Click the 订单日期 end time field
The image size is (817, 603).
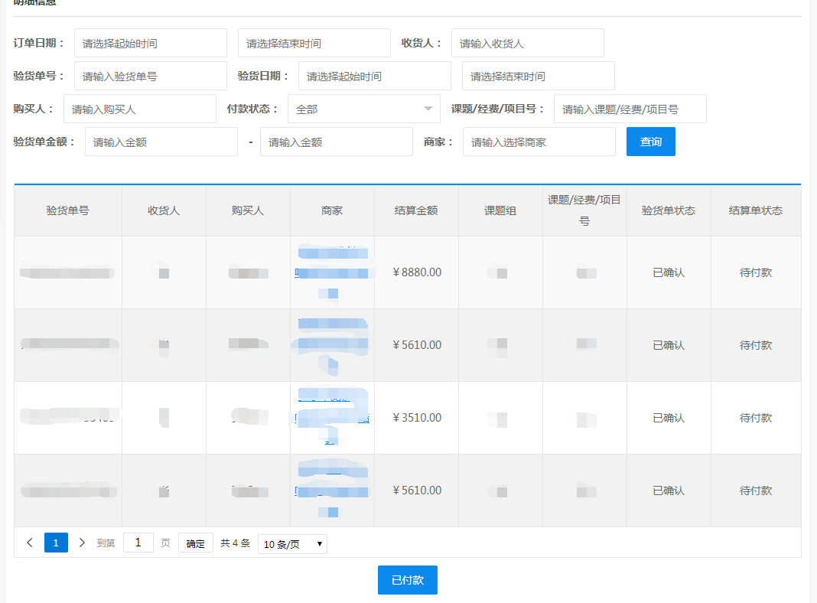click(x=314, y=43)
